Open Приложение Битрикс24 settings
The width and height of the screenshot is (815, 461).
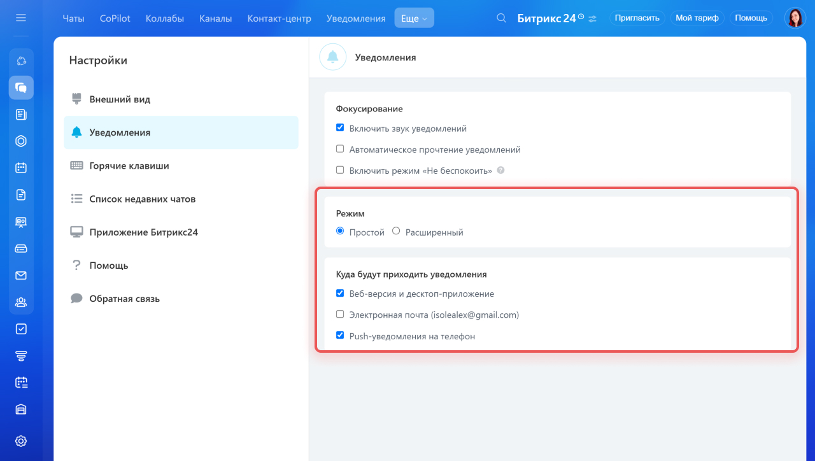tap(181, 232)
